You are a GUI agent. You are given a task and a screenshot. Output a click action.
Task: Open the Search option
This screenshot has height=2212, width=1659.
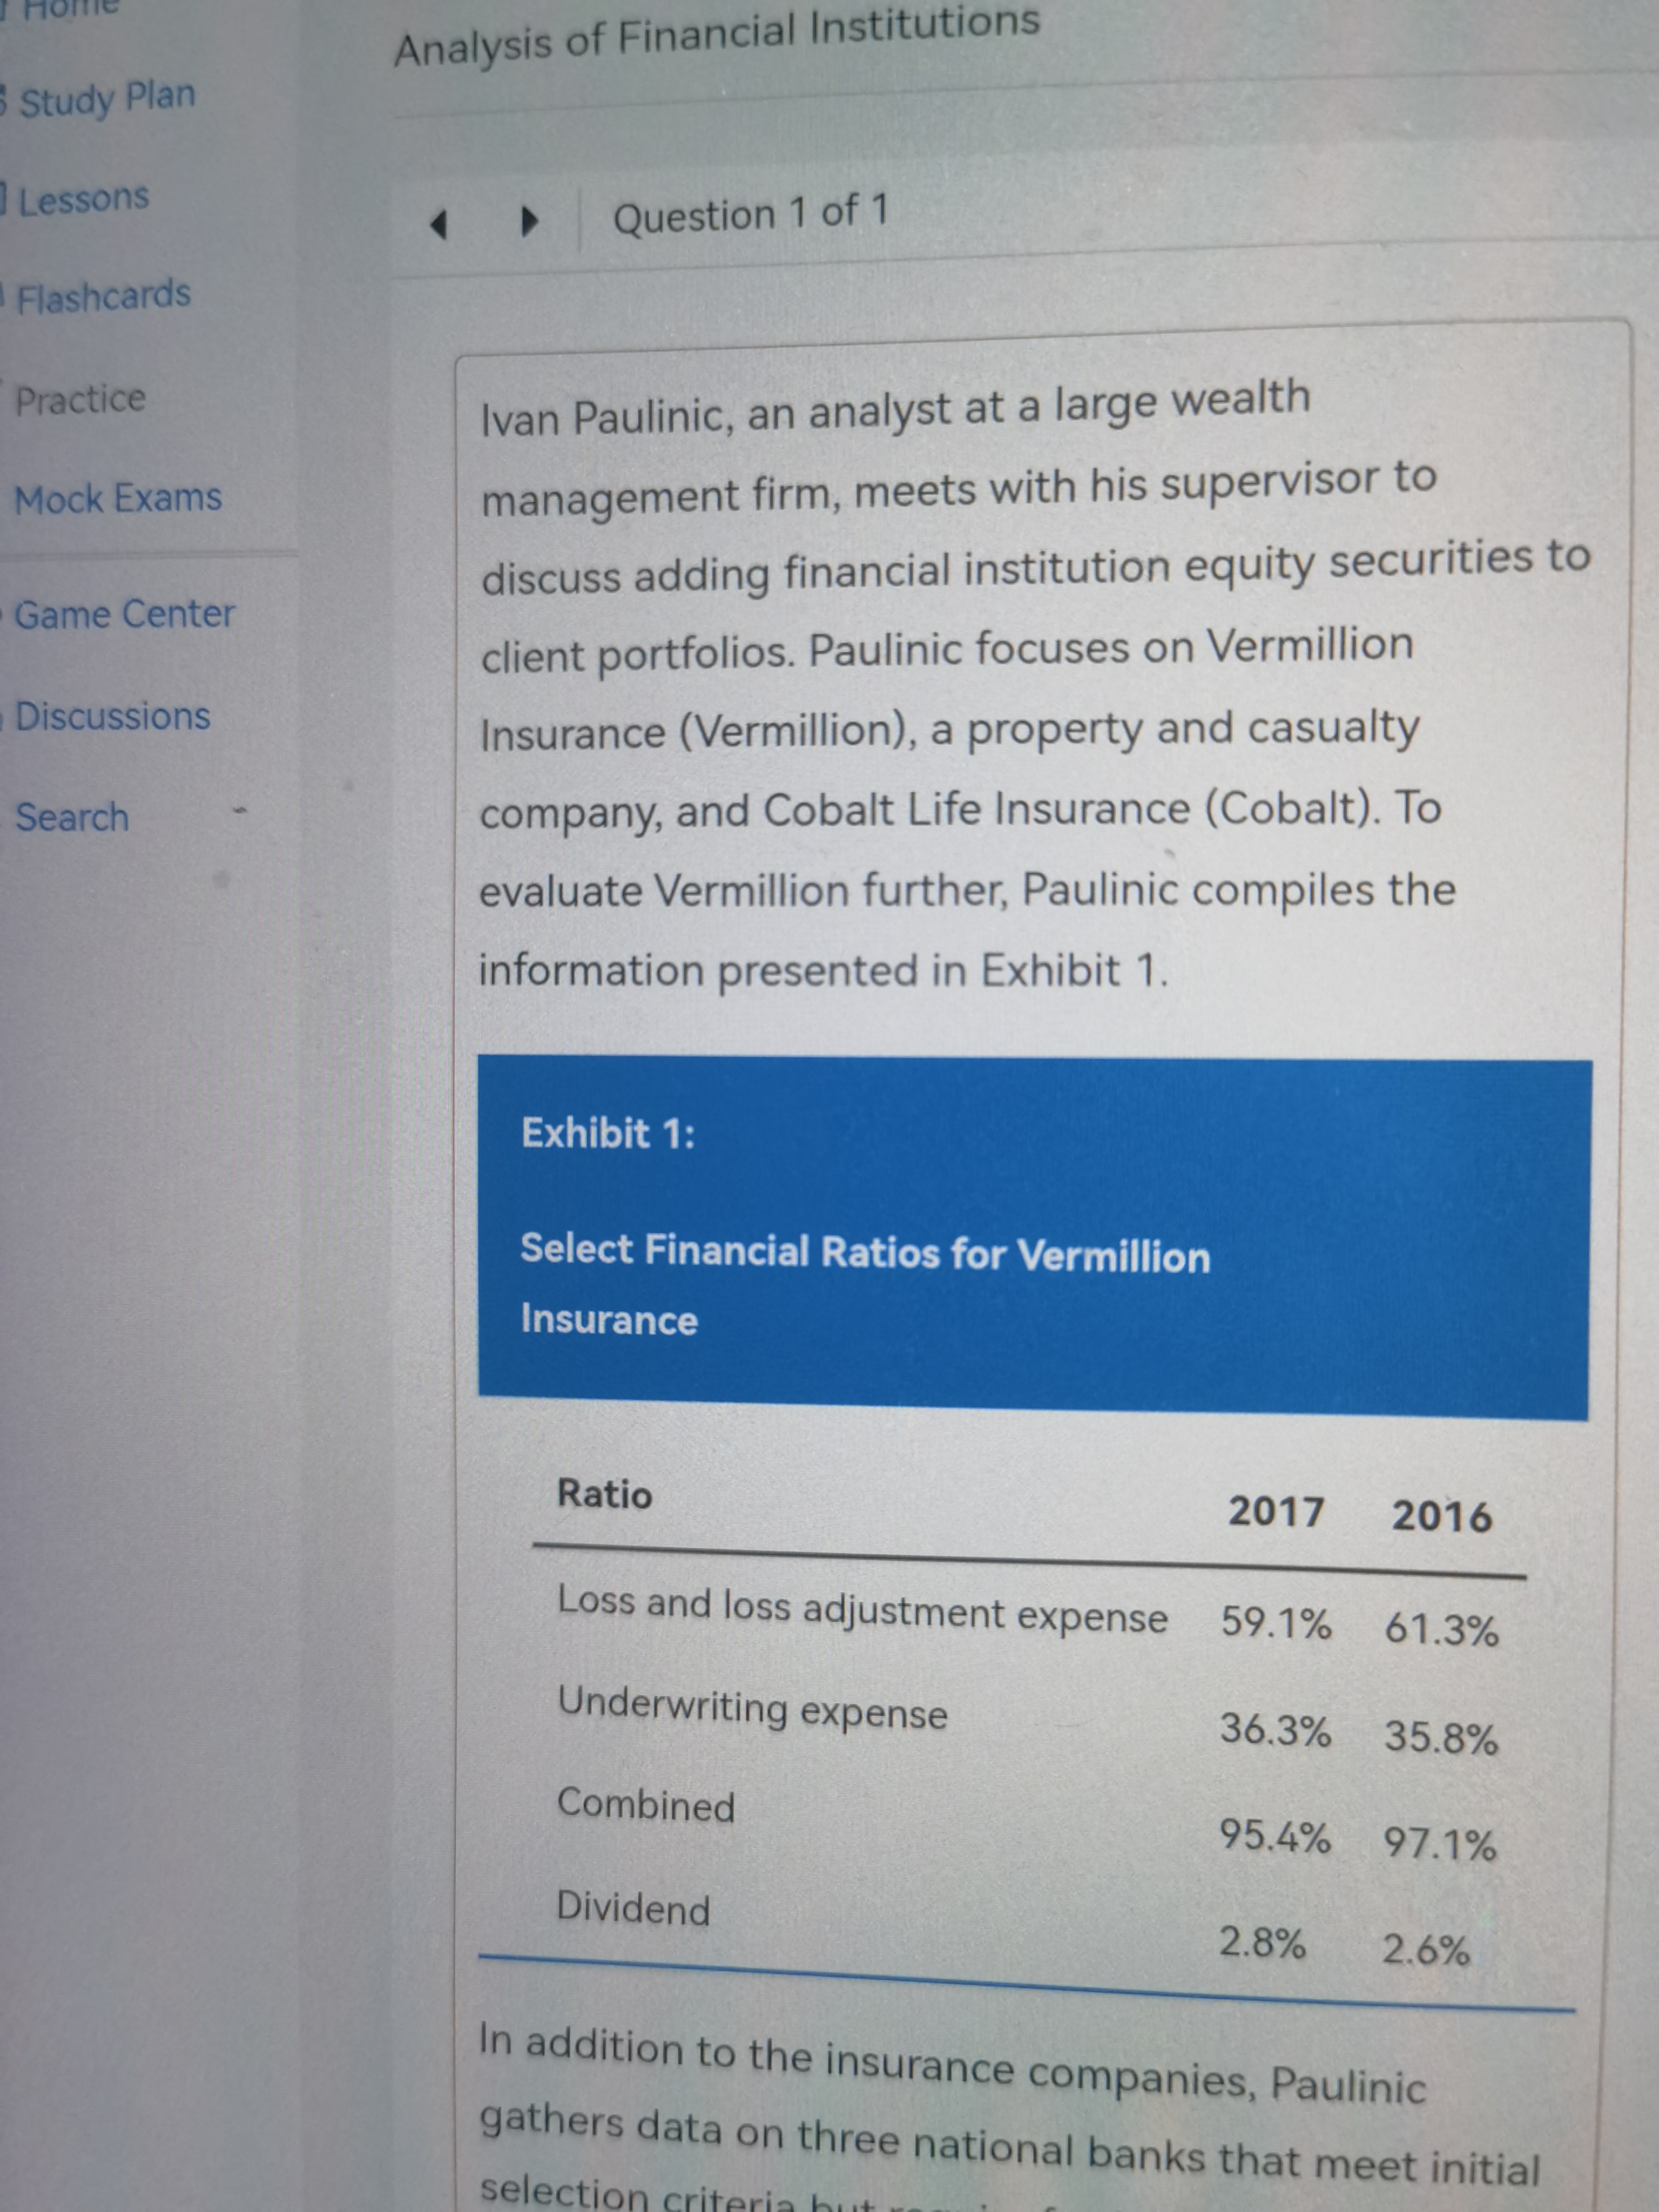72,817
